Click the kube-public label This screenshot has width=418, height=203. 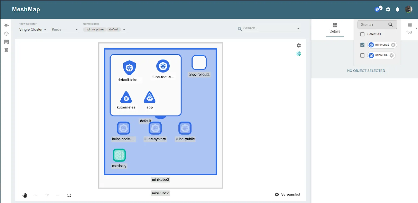click(x=185, y=139)
